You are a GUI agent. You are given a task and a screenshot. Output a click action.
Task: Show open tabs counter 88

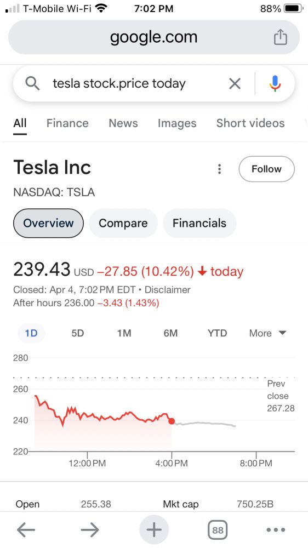click(x=218, y=530)
